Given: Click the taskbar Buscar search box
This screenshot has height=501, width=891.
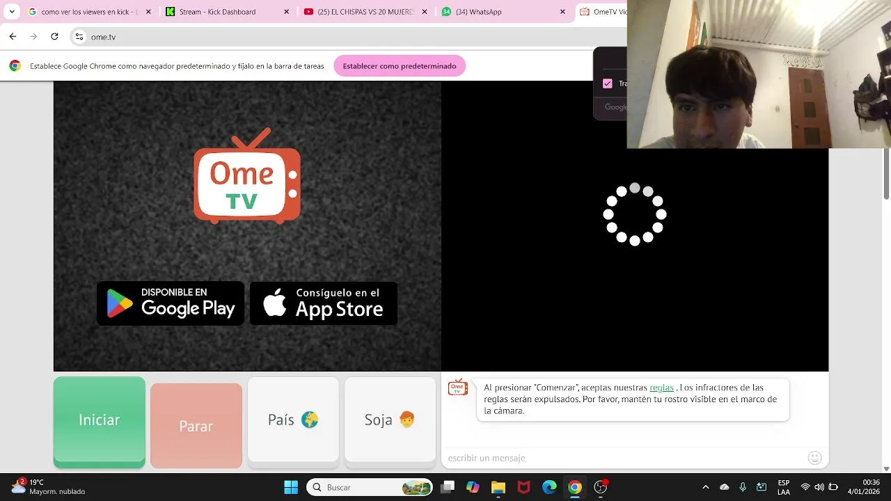Looking at the screenshot, I should (x=370, y=487).
